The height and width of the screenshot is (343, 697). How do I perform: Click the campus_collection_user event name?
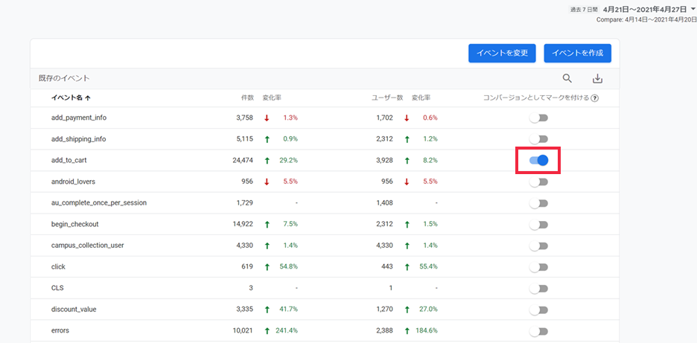[x=87, y=246]
